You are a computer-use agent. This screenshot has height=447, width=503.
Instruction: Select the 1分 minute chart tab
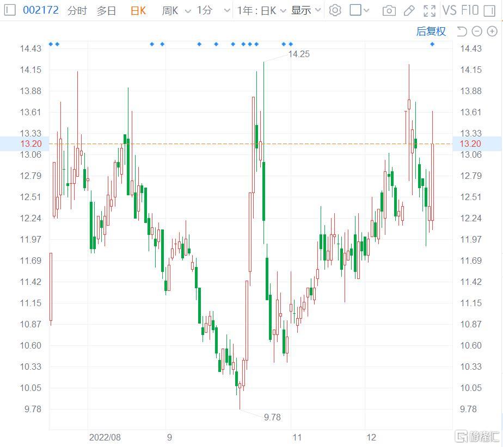click(x=204, y=10)
